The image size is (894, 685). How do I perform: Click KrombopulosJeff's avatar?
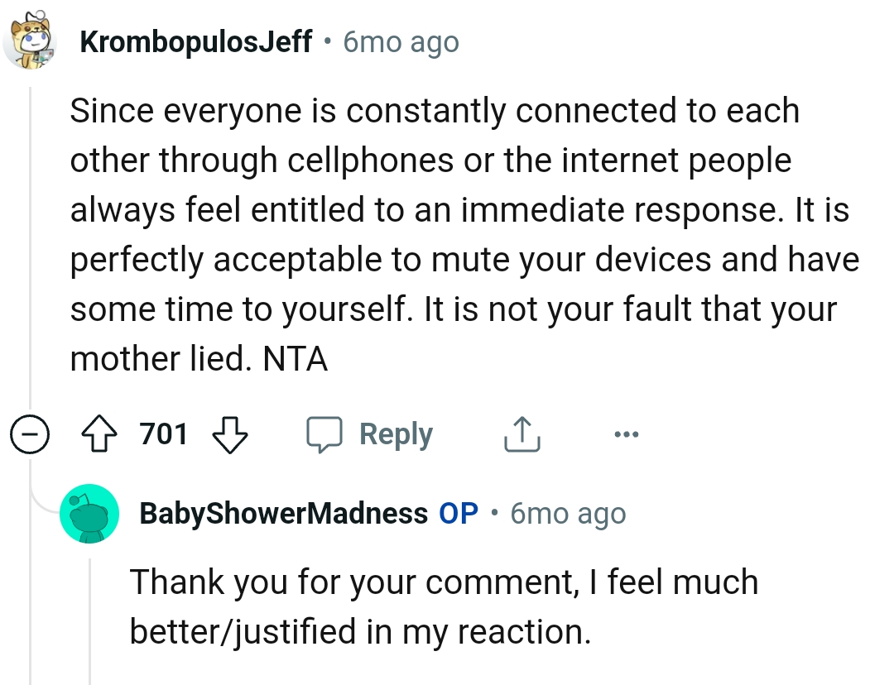click(31, 40)
